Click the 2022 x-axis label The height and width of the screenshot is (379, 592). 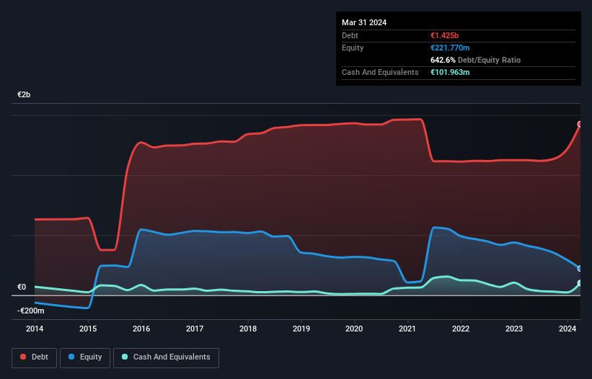(x=461, y=329)
